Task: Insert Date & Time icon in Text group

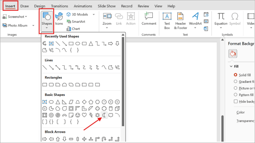Action: click(x=206, y=15)
